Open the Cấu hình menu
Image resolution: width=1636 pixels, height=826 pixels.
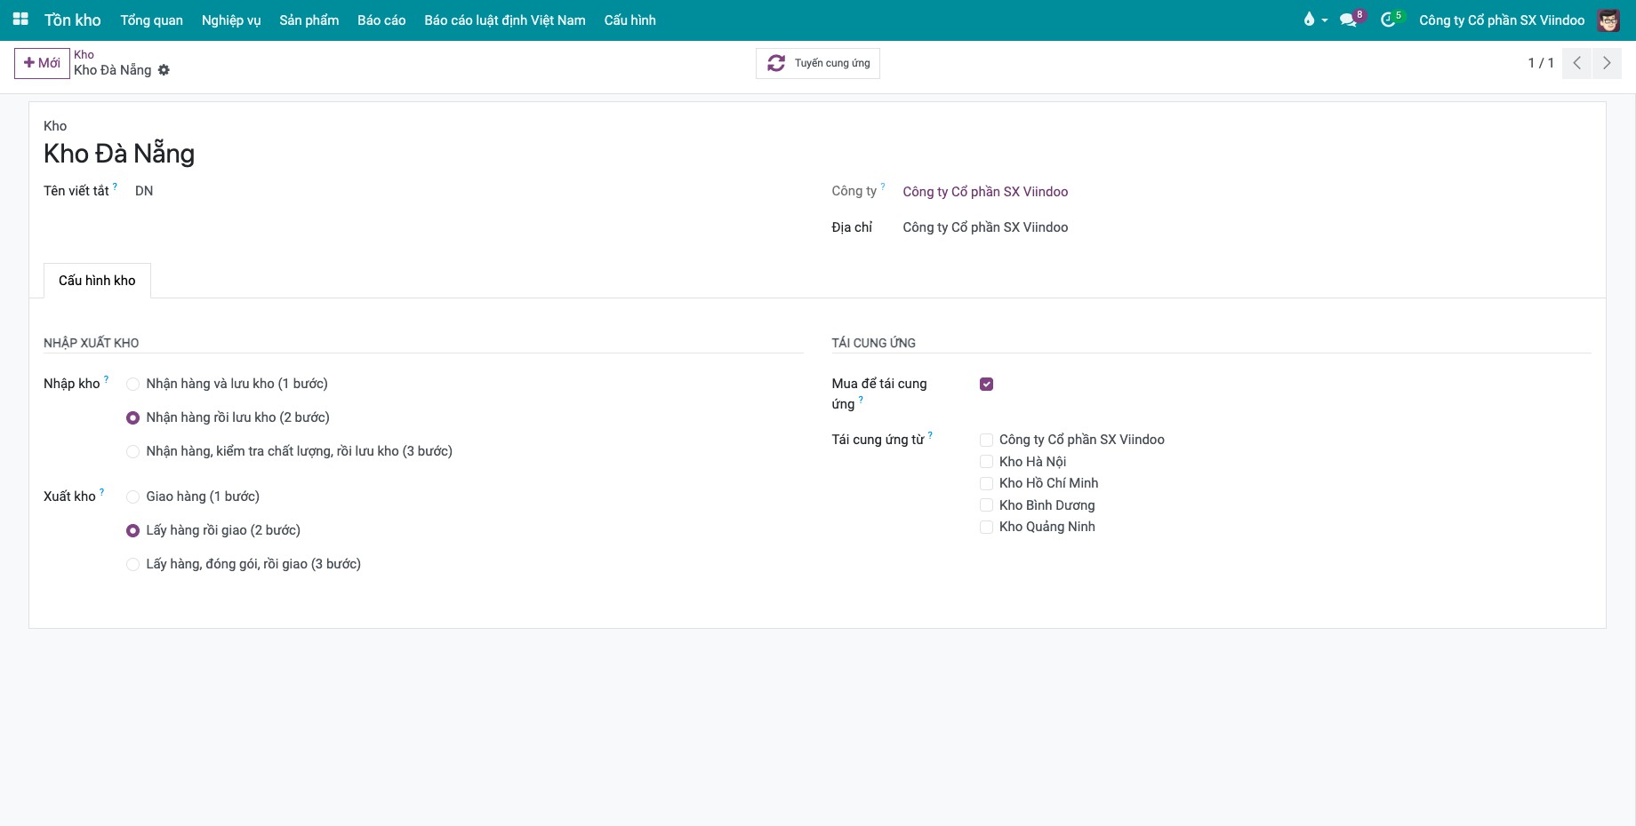[x=630, y=20]
